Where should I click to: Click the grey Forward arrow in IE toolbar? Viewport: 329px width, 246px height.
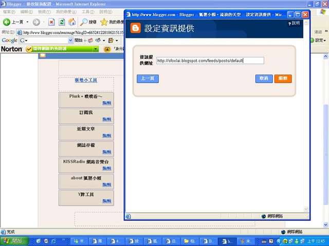pos(36,22)
